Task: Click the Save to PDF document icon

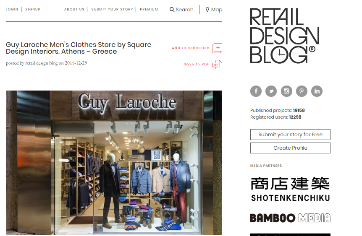Action: pyautogui.click(x=217, y=65)
